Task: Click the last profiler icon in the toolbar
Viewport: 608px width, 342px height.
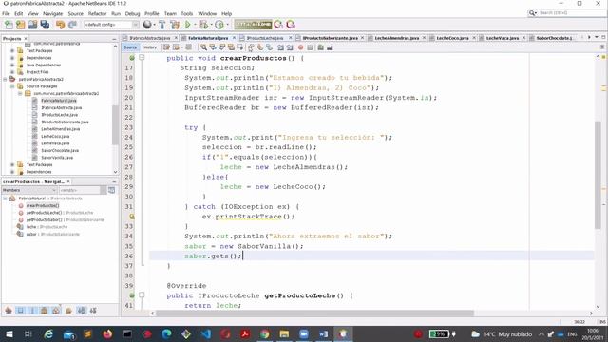Action: coord(291,25)
